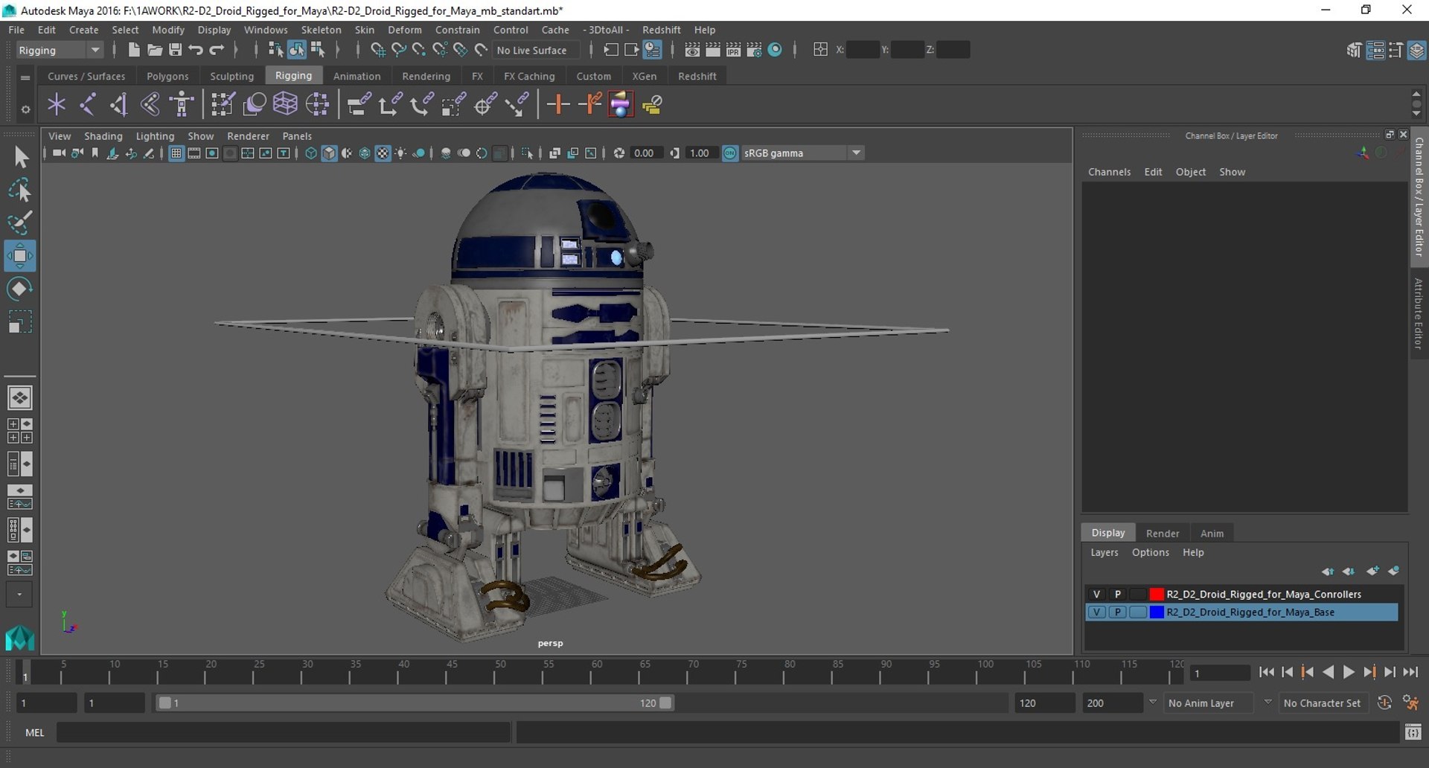Image resolution: width=1429 pixels, height=768 pixels.
Task: Open the Rigging menu set dropdown
Action: pos(60,50)
